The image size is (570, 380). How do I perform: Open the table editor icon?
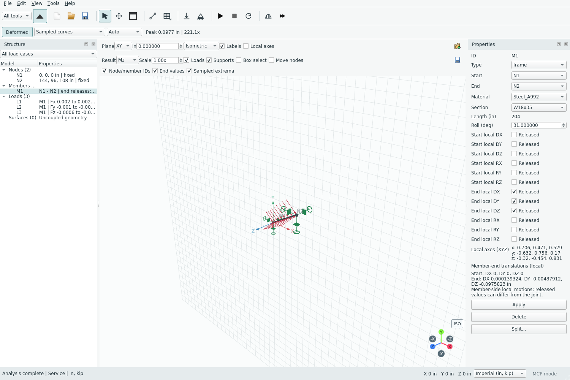pyautogui.click(x=167, y=16)
